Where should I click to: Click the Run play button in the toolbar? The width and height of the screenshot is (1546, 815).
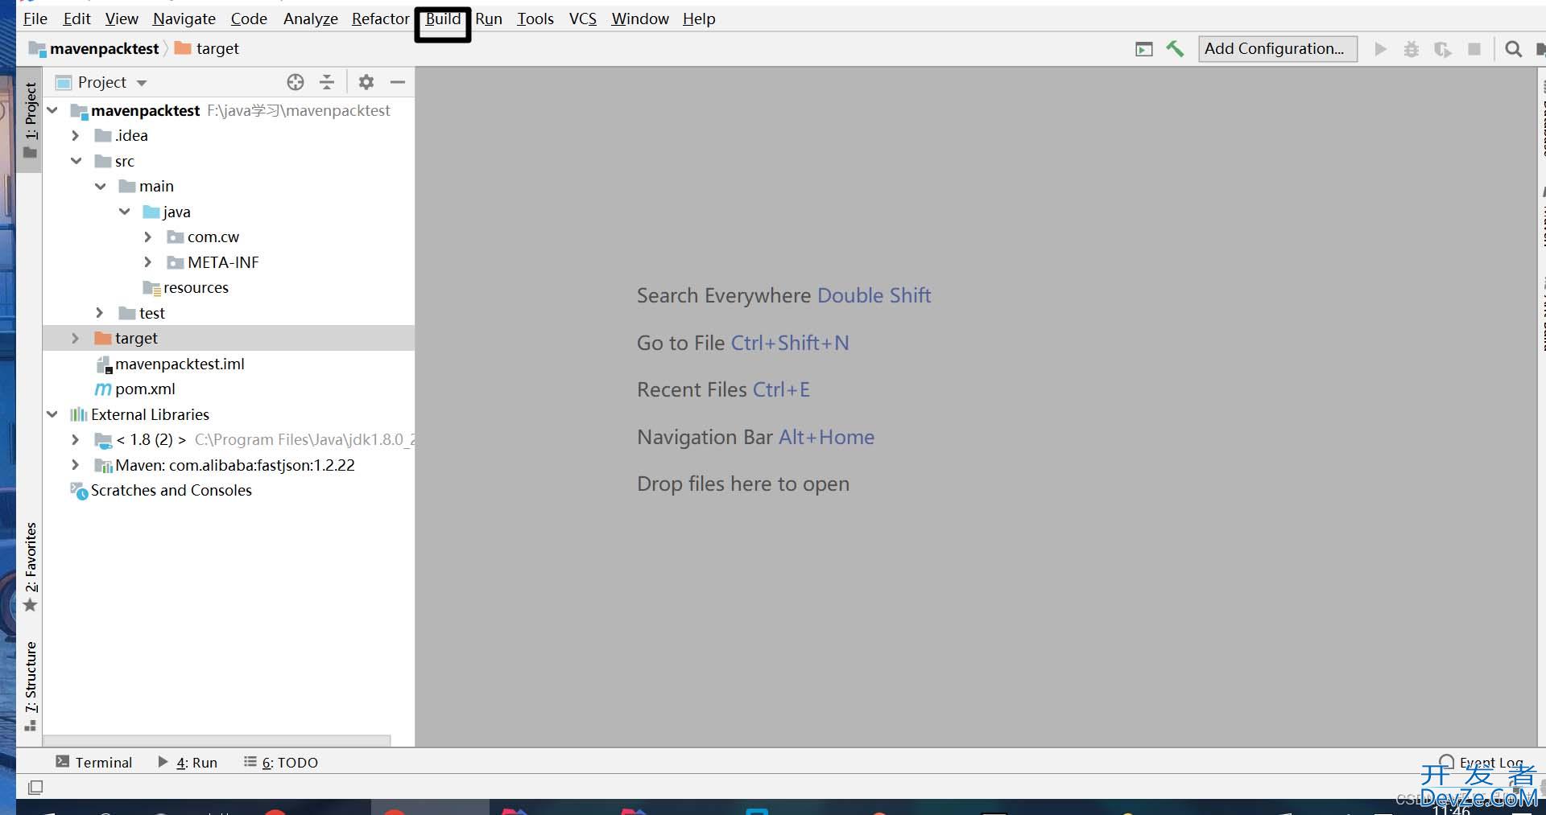click(x=1380, y=49)
